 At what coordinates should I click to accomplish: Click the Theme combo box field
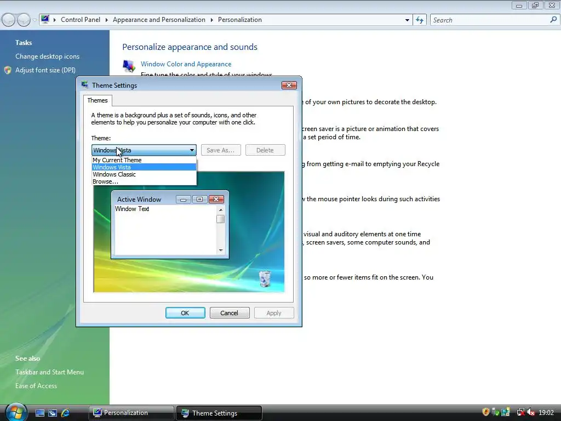(x=144, y=150)
